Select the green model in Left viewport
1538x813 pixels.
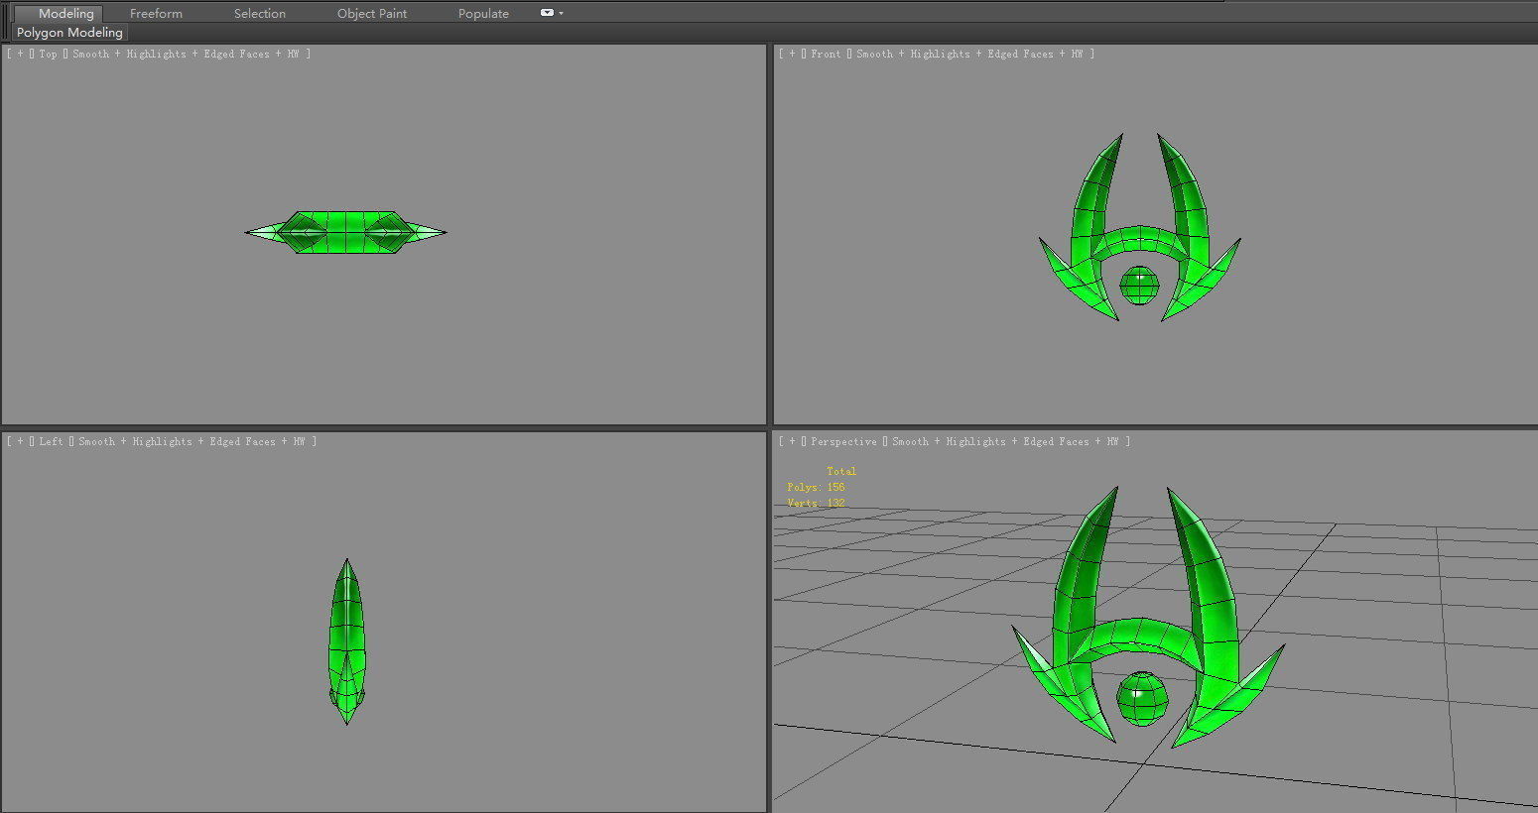pyautogui.click(x=346, y=641)
